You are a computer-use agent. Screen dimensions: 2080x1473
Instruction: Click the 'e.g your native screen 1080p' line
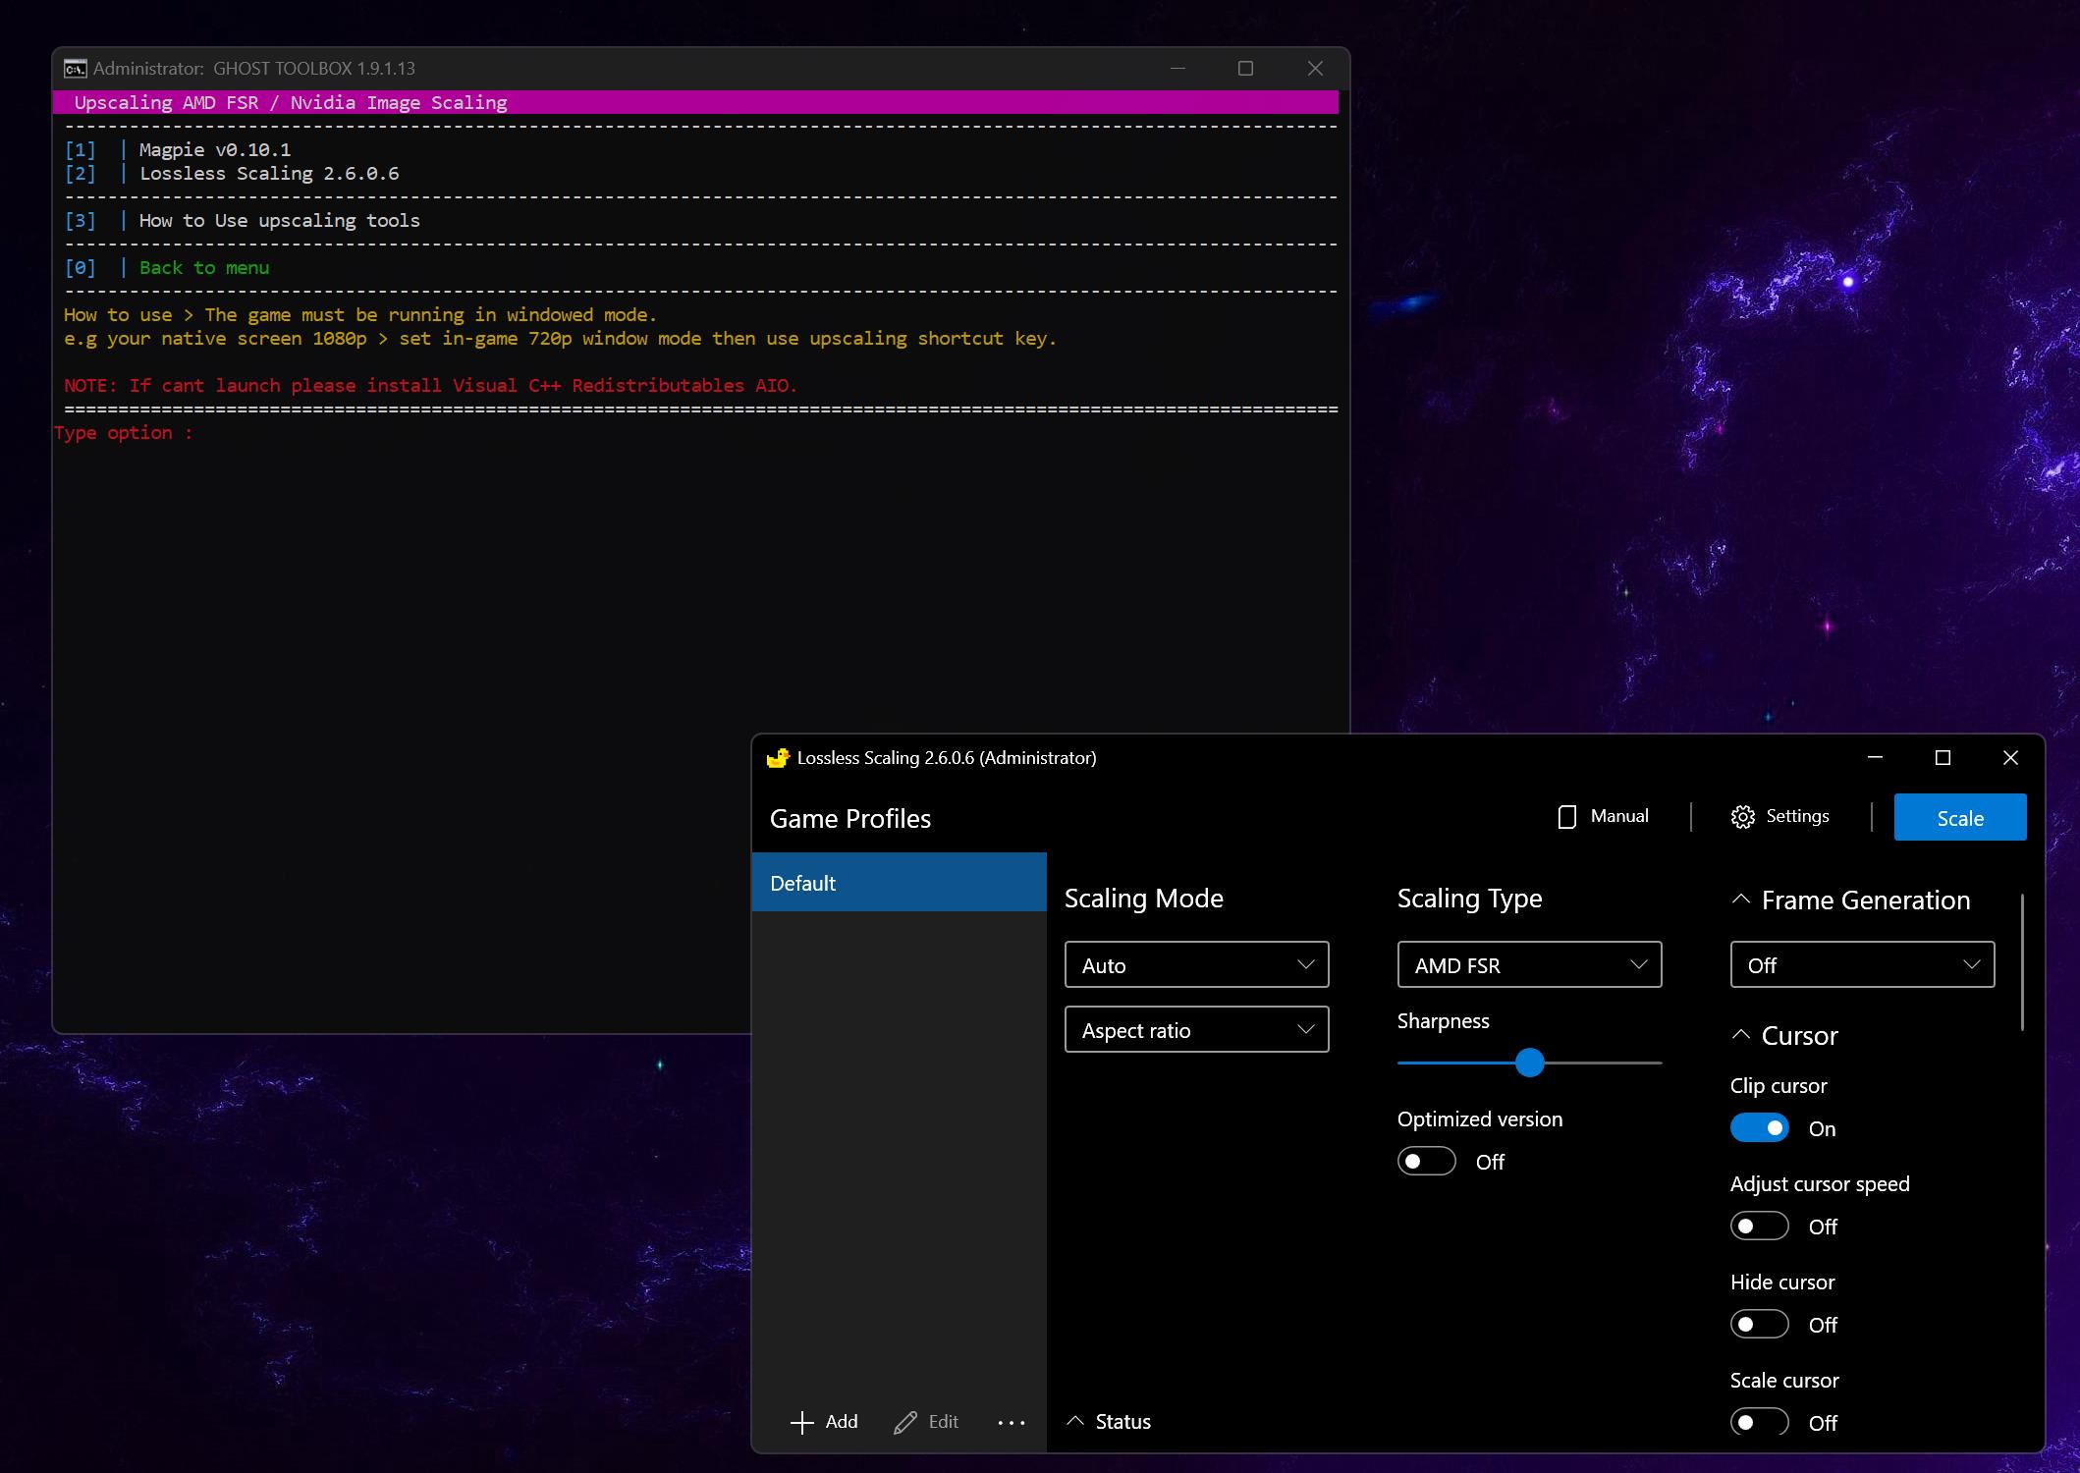click(x=560, y=339)
